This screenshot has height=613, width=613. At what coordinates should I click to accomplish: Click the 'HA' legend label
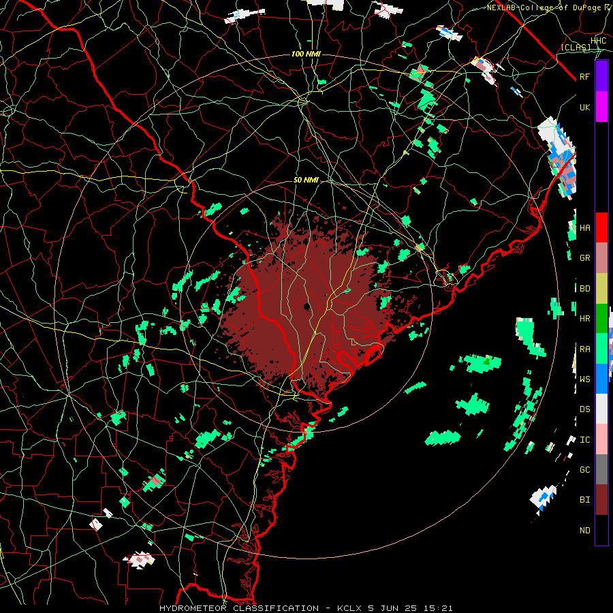pyautogui.click(x=585, y=227)
